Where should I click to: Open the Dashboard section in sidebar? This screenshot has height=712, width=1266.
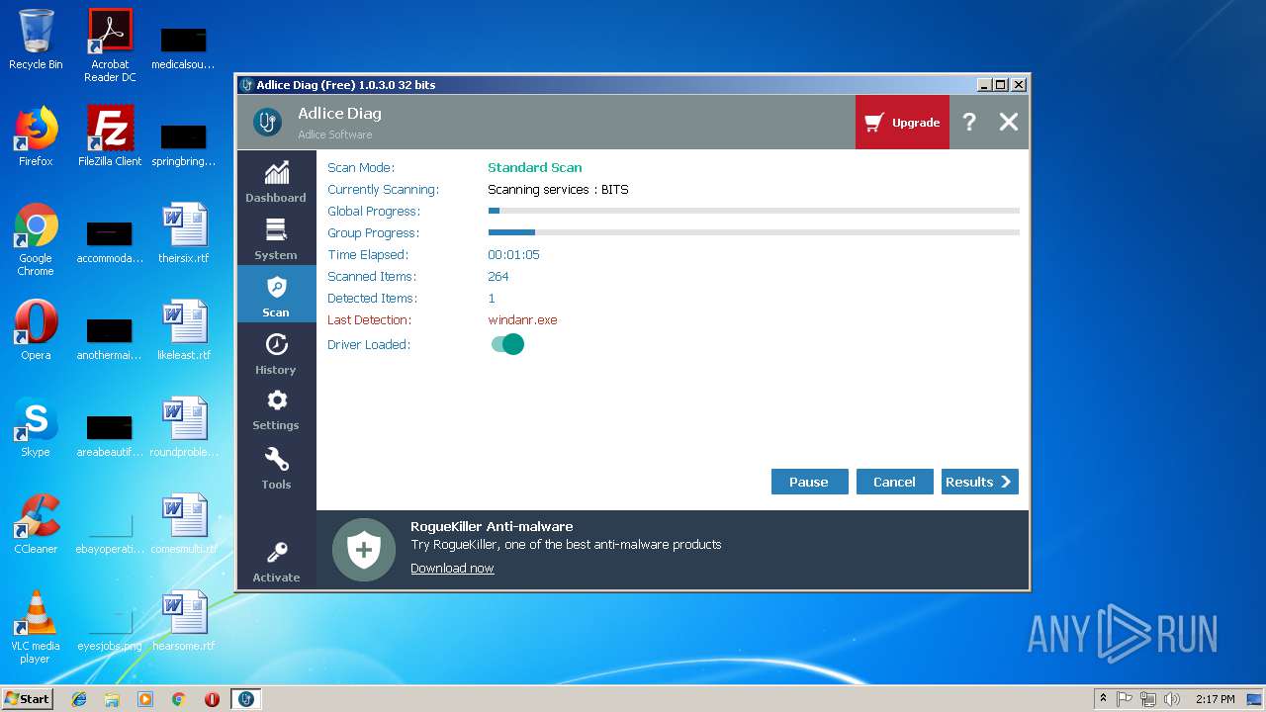click(276, 181)
